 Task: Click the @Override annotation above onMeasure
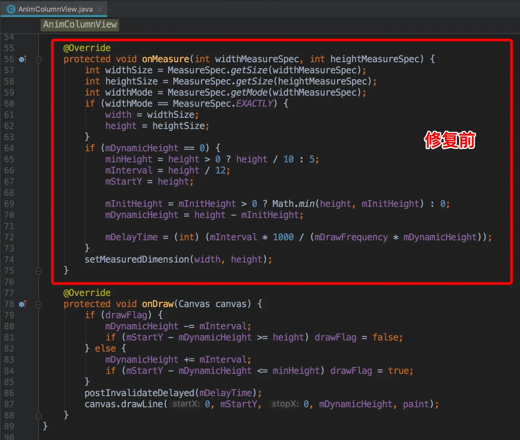click(87, 48)
